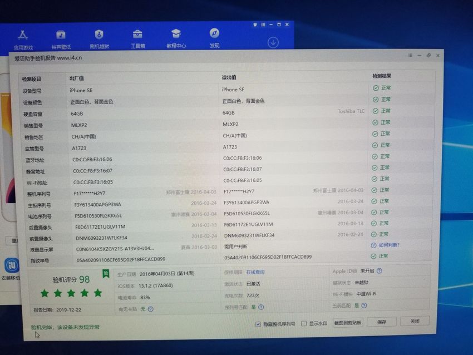The image size is (473, 355).
Task: Select the charge count value 723次
Action: 253,295
